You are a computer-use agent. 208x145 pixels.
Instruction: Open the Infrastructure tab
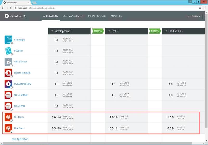(x=97, y=16)
